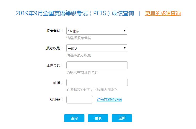The width and height of the screenshot is (196, 129).
Task: Click the 验证码 input box
Action: click(x=80, y=100)
